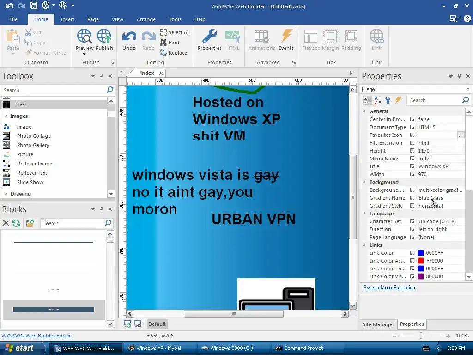Image resolution: width=473 pixels, height=355 pixels.
Task: Toggle checkbox beside Menu Name
Action: pyautogui.click(x=412, y=159)
